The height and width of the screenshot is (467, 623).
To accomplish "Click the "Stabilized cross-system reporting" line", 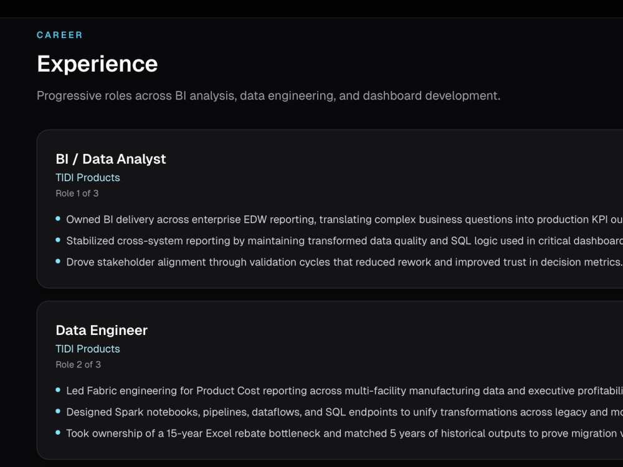I will click(345, 240).
